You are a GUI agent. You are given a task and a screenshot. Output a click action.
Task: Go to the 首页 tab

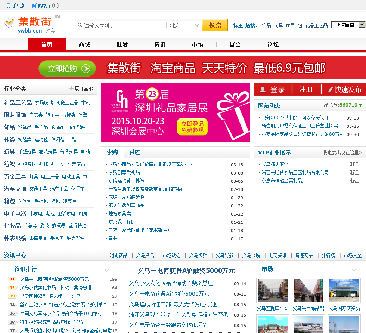47,44
